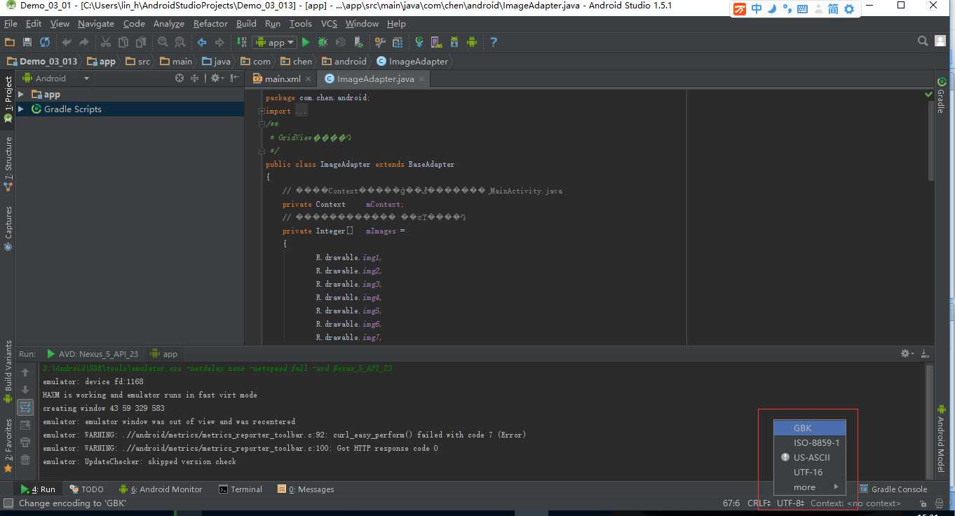Click the Paste icon in the toolbar
The width and height of the screenshot is (955, 516).
tap(141, 42)
